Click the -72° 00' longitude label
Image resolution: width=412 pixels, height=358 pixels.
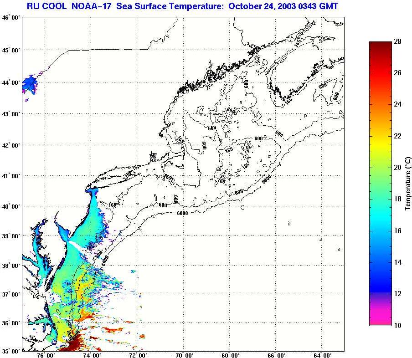(x=137, y=355)
